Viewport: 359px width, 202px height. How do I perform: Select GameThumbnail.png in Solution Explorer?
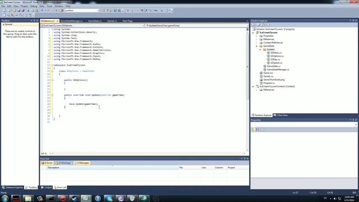coord(274,80)
